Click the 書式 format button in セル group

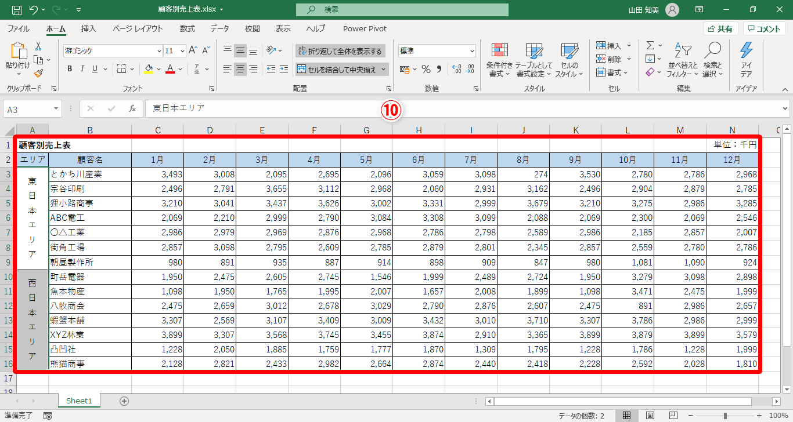613,72
